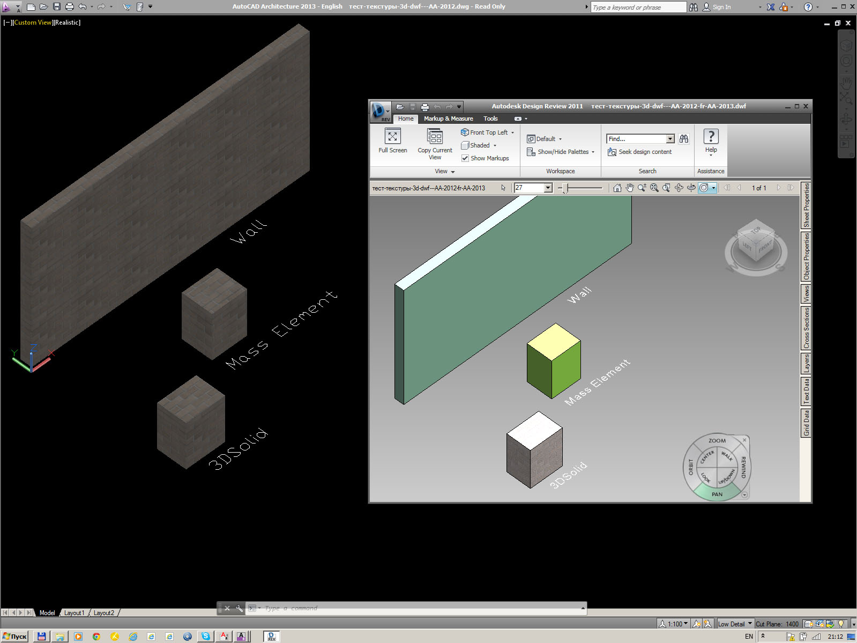Click Save icon in AutoCAD quick access toolbar
This screenshot has width=857, height=643.
pos(57,7)
